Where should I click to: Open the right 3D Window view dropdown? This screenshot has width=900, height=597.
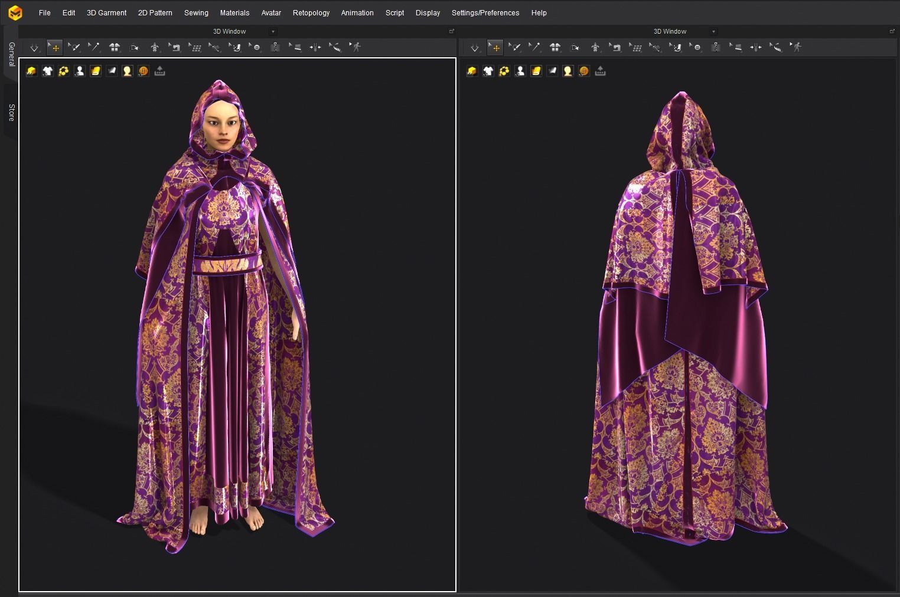point(714,31)
